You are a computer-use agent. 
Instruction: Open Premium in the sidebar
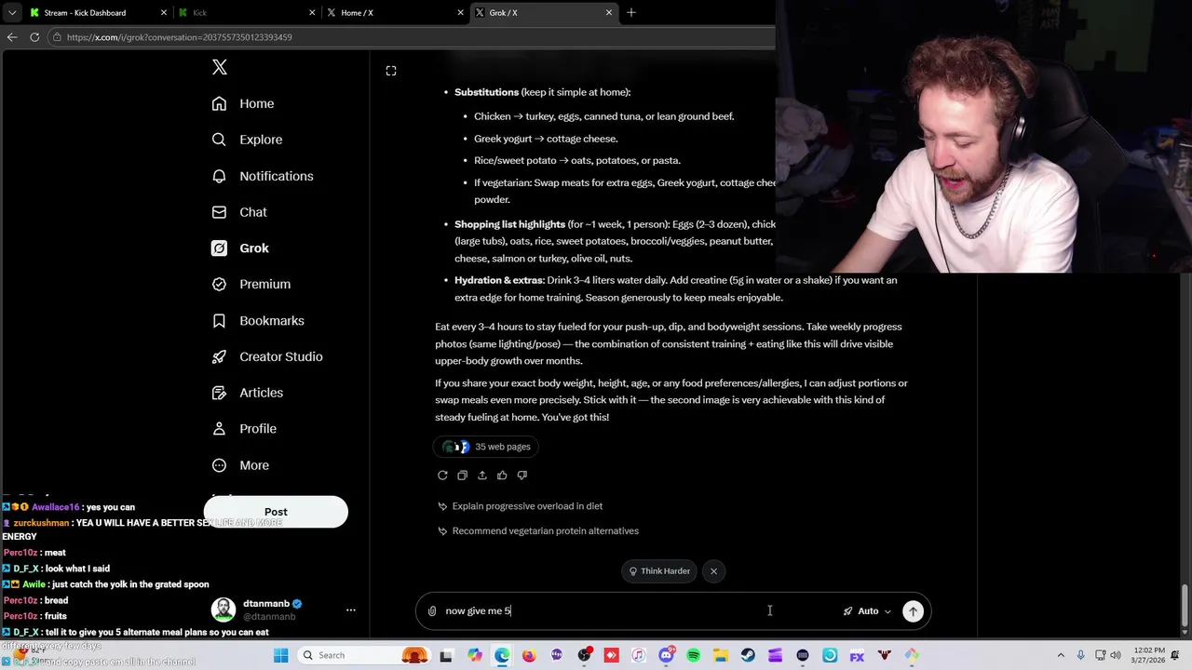[251, 284]
